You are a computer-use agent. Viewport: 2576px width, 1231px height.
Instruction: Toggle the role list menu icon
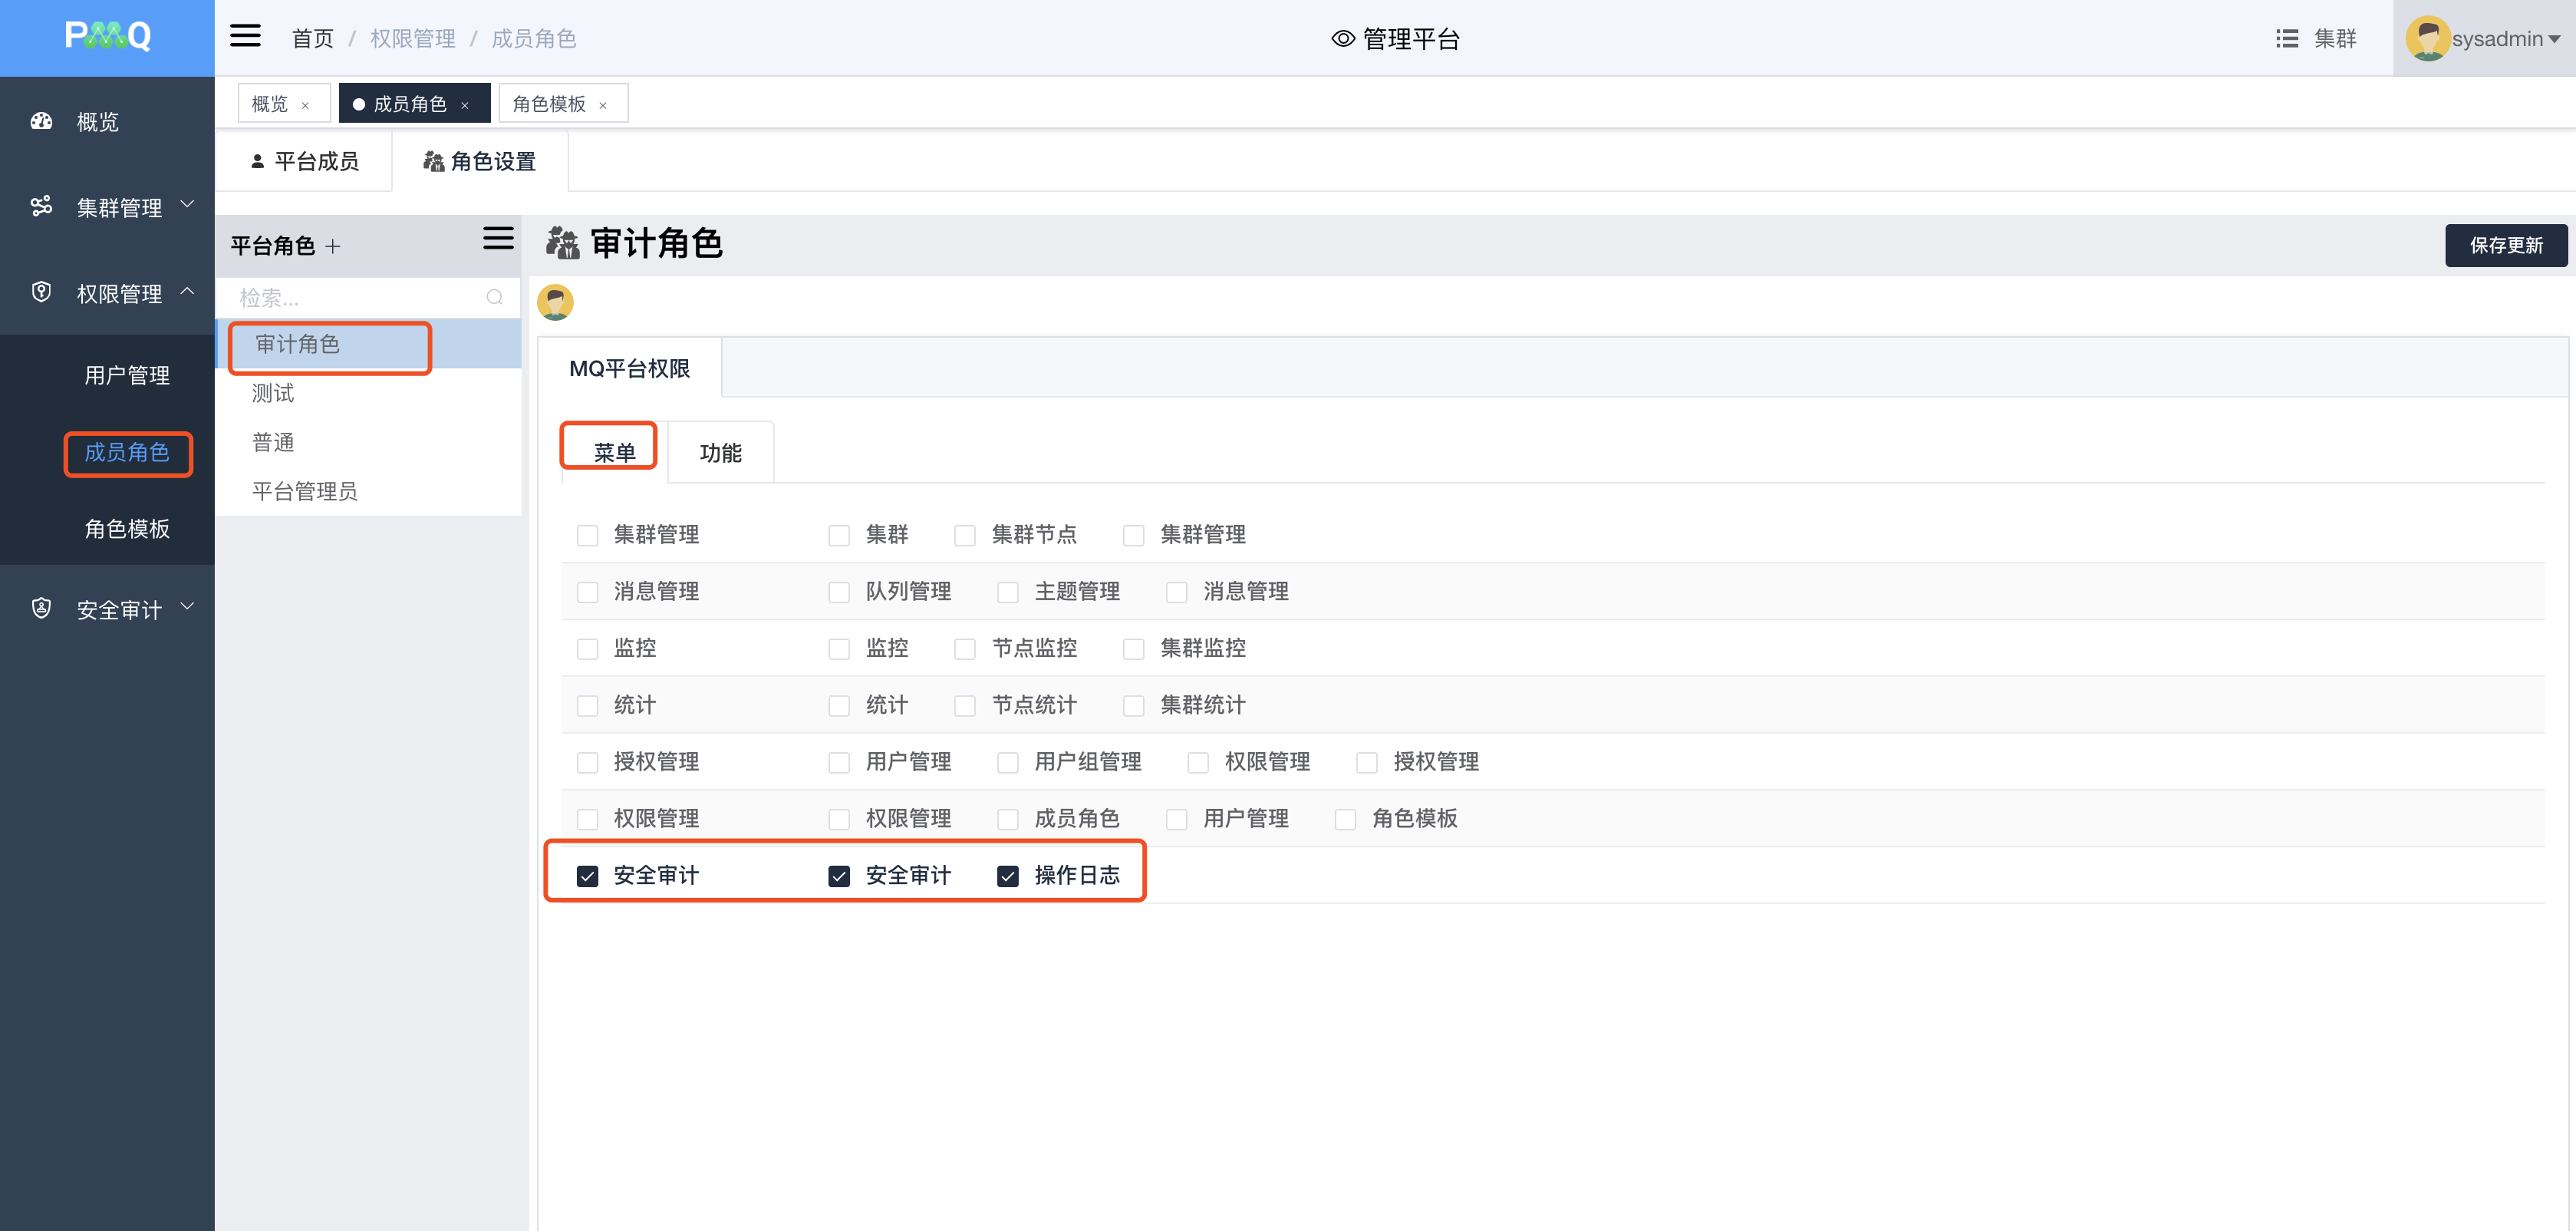click(x=498, y=238)
